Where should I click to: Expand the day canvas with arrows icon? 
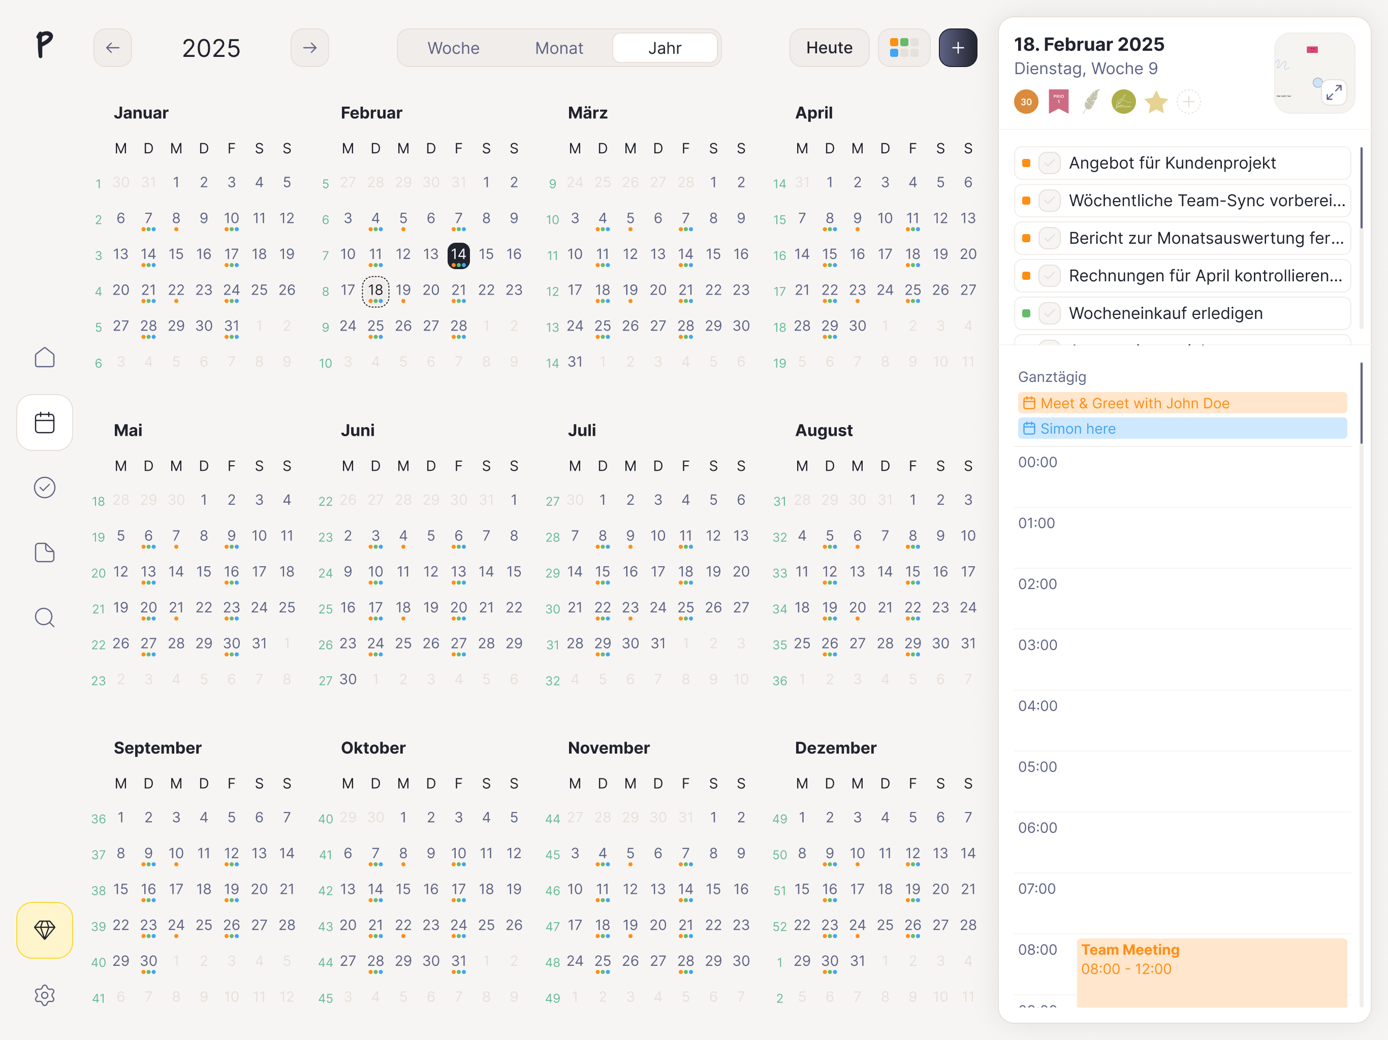1334,92
